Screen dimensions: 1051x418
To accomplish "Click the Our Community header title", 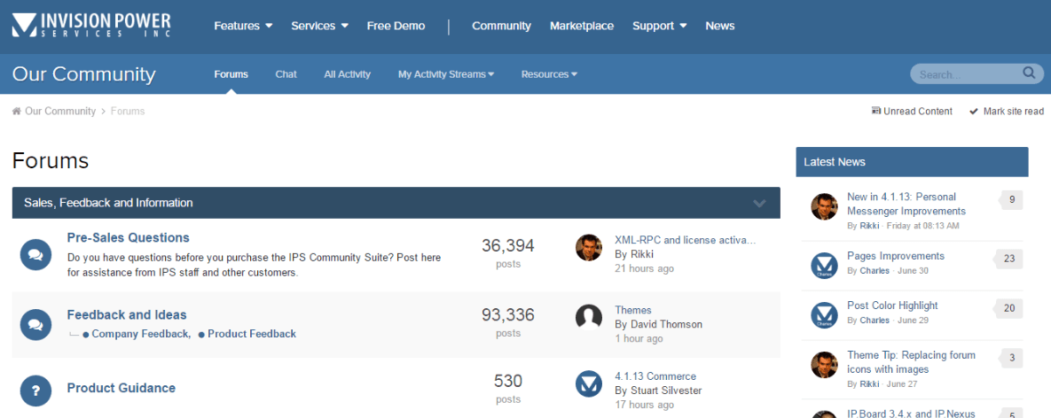I will (x=83, y=74).
